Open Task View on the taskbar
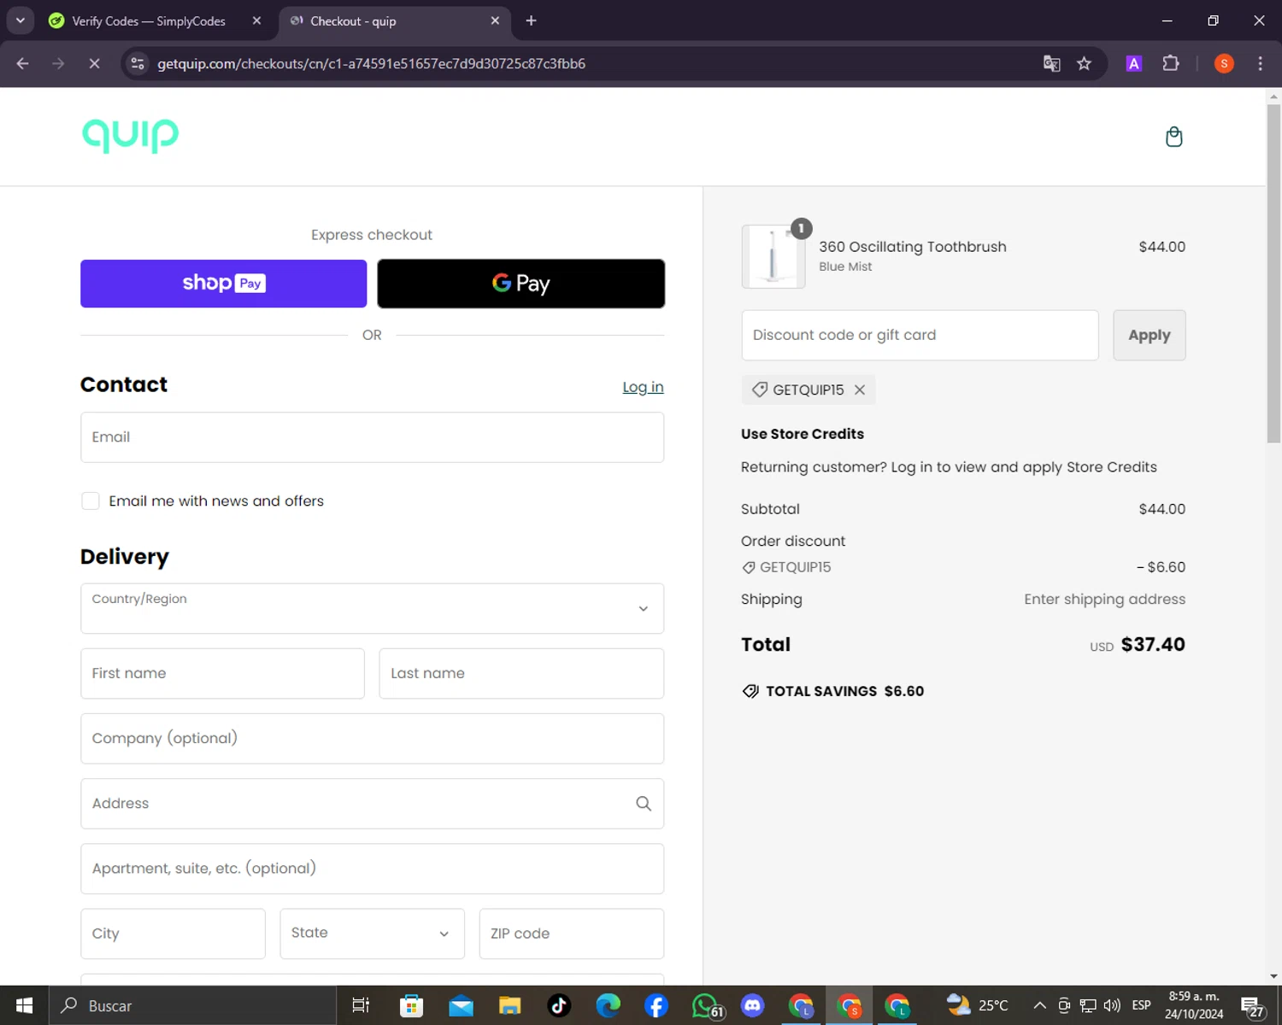Screen dimensions: 1282x1025 (361, 1005)
